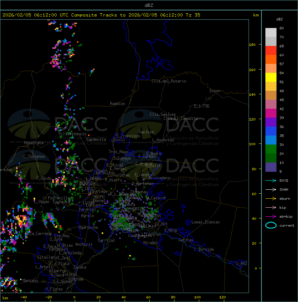Click the Manzano label on map
298x302 pixels.
click(x=30, y=280)
